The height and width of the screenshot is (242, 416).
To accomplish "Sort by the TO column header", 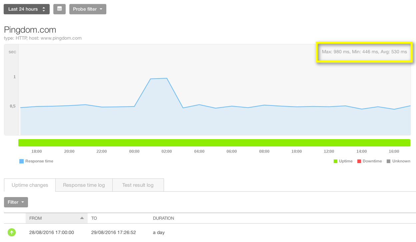I will pyautogui.click(x=94, y=218).
